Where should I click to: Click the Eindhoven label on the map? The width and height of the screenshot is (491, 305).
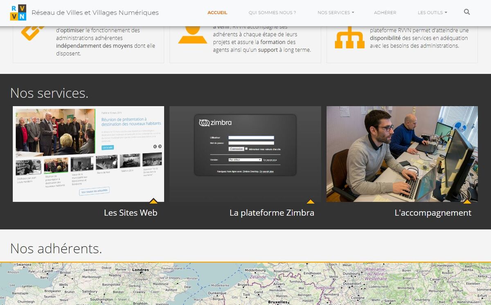(x=312, y=273)
